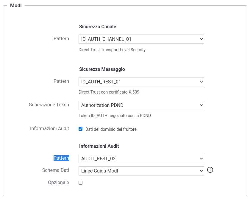Click the Generazione Token label
The height and width of the screenshot is (199, 250).
tap(49, 105)
